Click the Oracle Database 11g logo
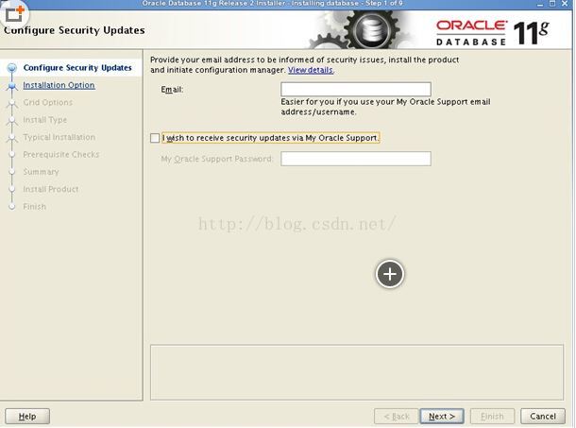This screenshot has width=576, height=428. [492, 33]
